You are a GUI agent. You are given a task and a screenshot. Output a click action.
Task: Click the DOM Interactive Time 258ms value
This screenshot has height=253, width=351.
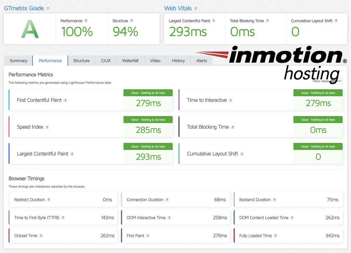point(220,218)
